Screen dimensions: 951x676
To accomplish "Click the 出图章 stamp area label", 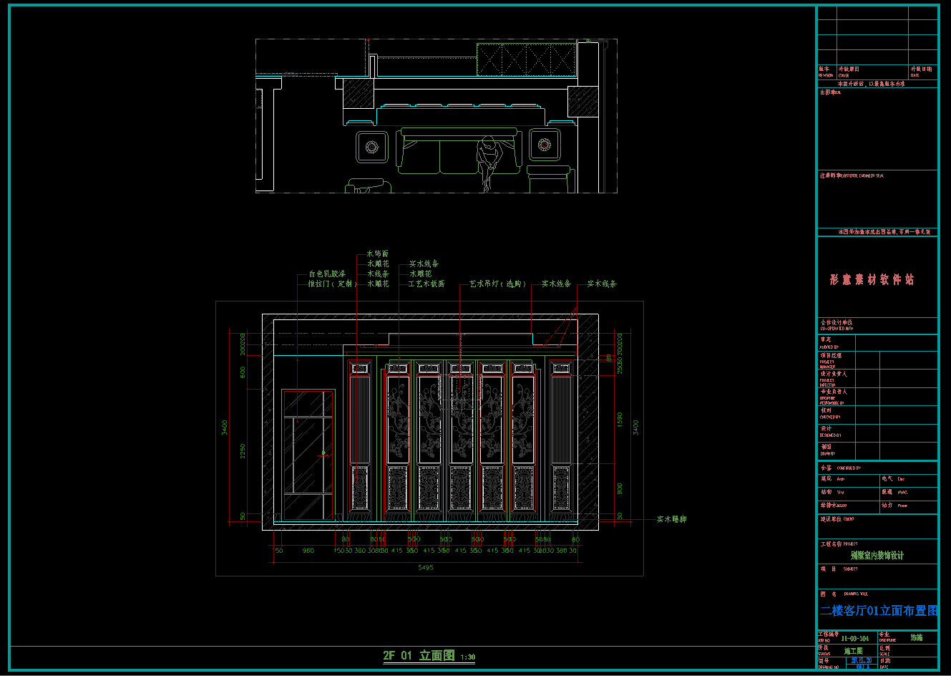I will tap(826, 92).
